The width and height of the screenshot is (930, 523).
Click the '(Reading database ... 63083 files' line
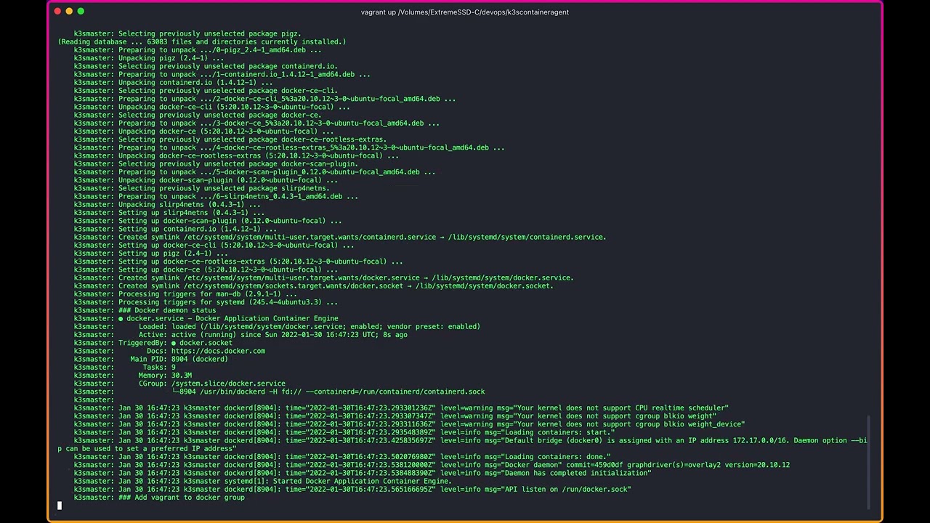202,42
